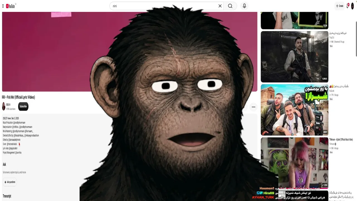Run search with the magnifier button
The height and width of the screenshot is (201, 357).
click(230, 6)
